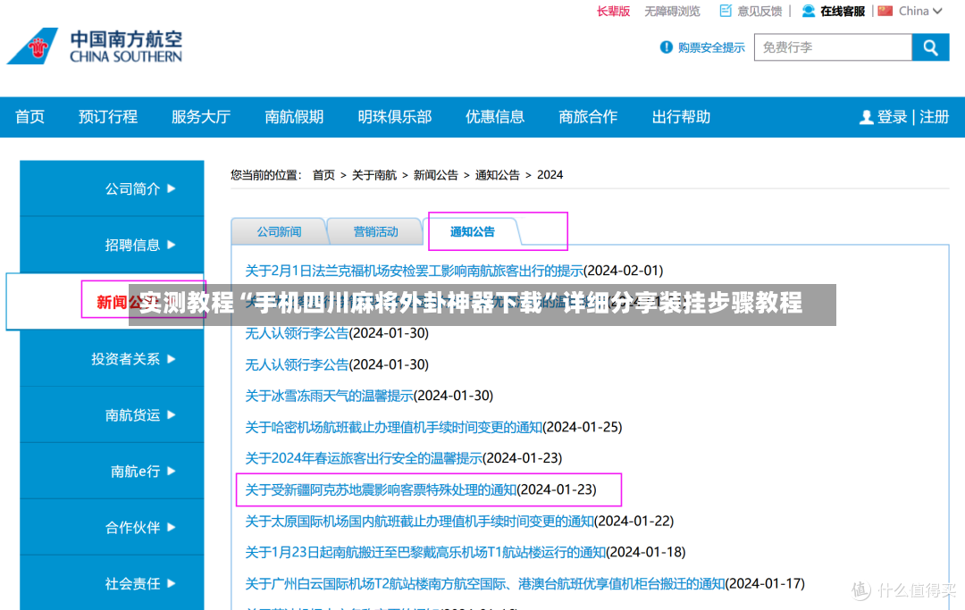The image size is (965, 610).
Task: Select the 通知公告 tab
Action: [472, 232]
